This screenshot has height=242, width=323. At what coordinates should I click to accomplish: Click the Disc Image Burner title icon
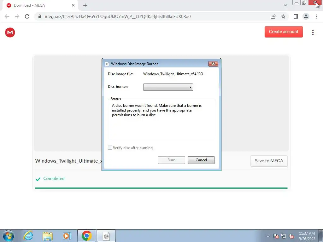[107, 64]
